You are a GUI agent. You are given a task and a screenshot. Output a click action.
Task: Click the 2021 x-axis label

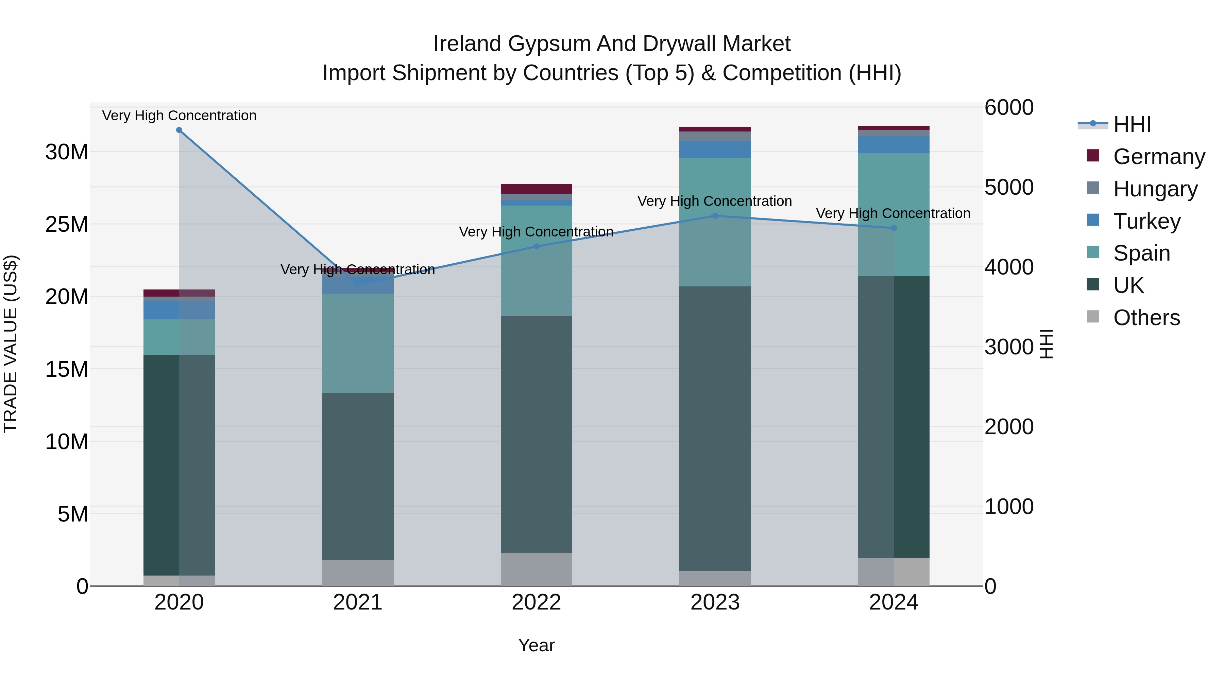[x=358, y=602]
